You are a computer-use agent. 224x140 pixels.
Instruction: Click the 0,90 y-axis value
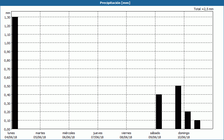click(7, 52)
